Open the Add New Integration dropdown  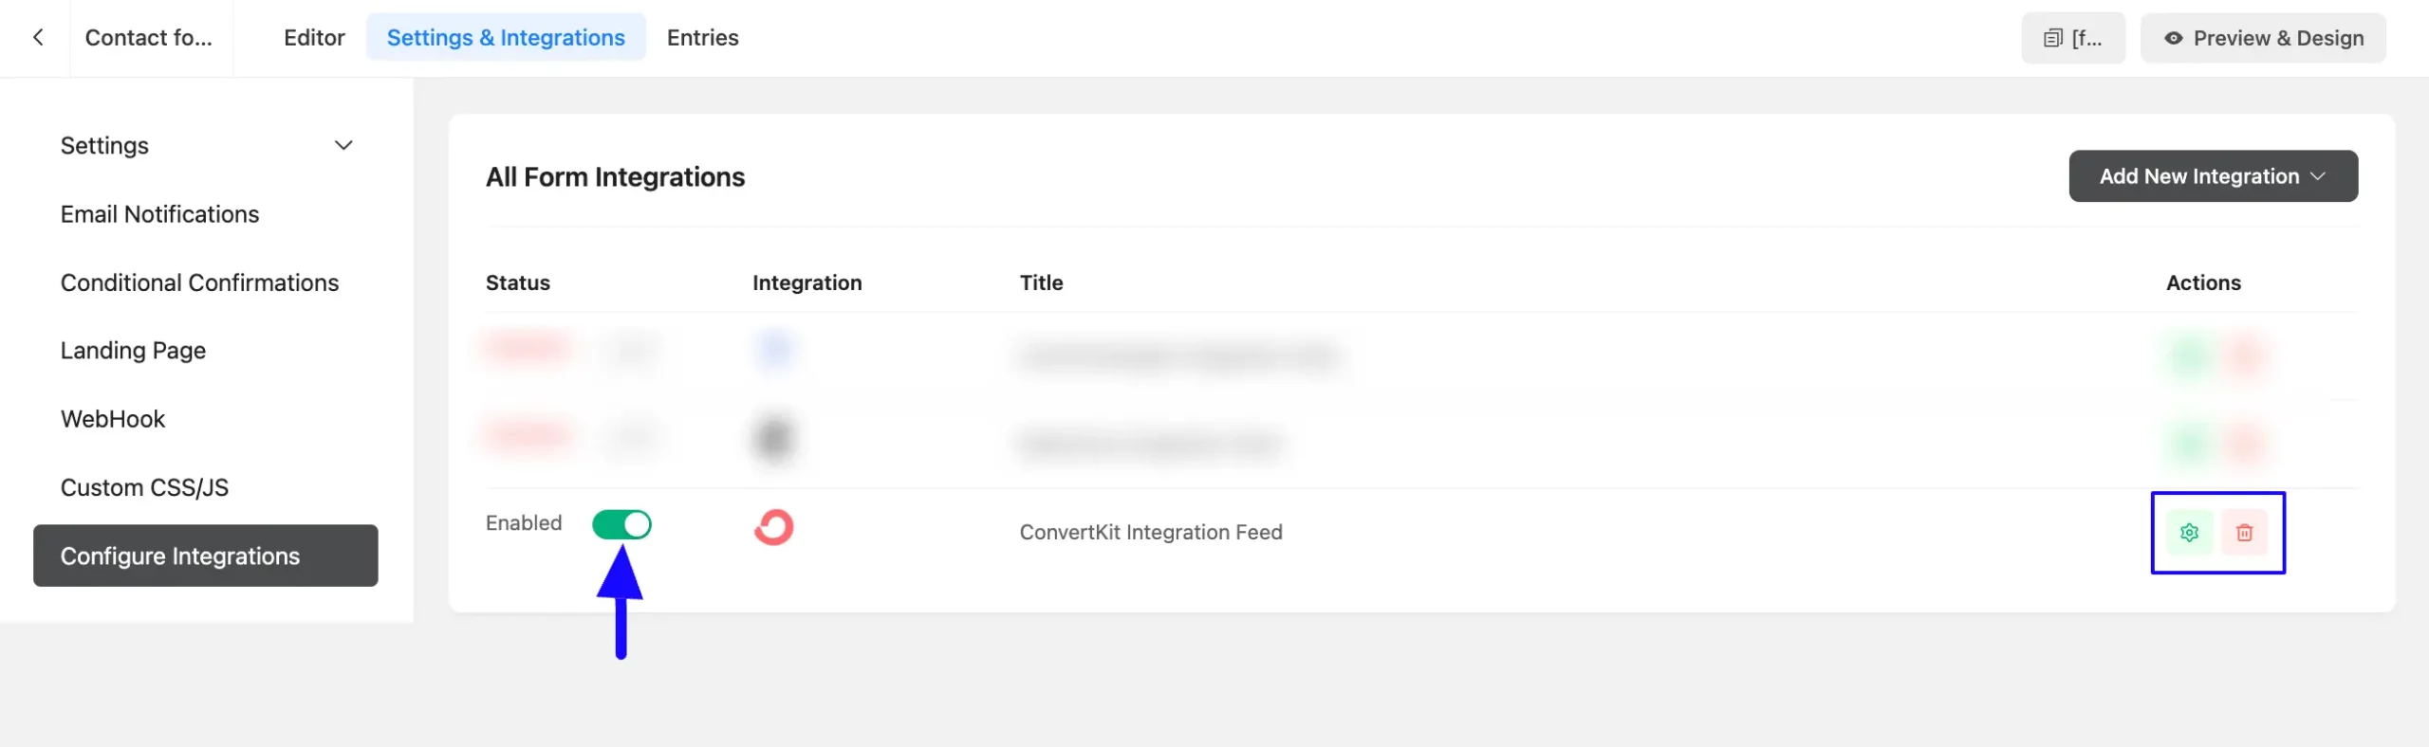(x=2213, y=175)
